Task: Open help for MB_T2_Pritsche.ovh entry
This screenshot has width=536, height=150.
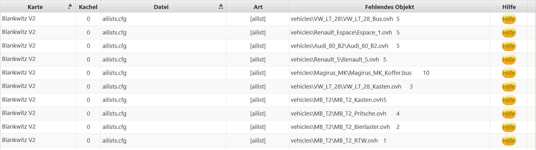Action: [509, 114]
